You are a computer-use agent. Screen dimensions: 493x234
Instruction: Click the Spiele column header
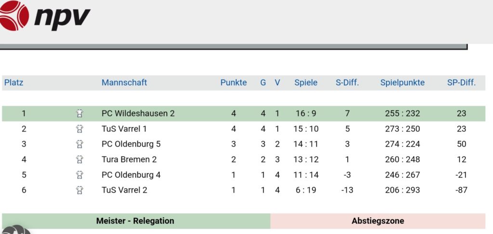pyautogui.click(x=306, y=83)
